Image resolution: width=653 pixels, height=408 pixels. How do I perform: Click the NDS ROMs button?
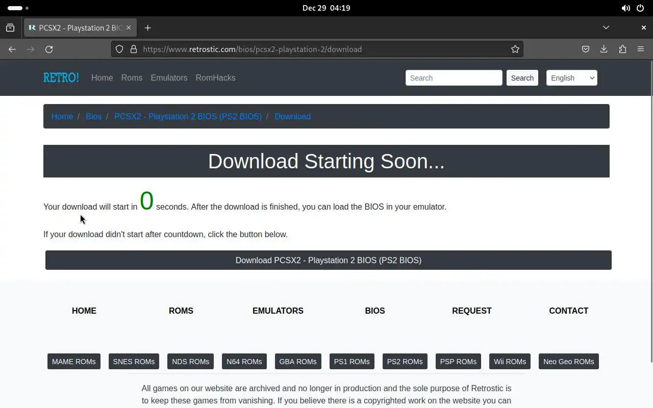pyautogui.click(x=191, y=362)
